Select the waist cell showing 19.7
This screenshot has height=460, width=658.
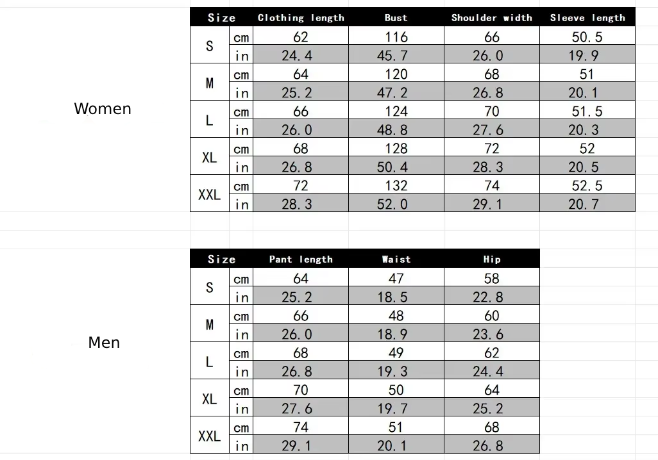396,409
